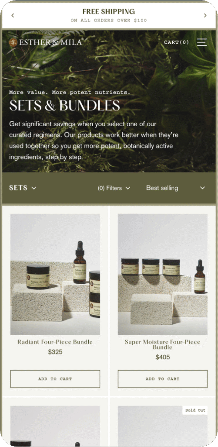Click the Esther & Mila brand name
The height and width of the screenshot is (447, 218).
click(50, 42)
